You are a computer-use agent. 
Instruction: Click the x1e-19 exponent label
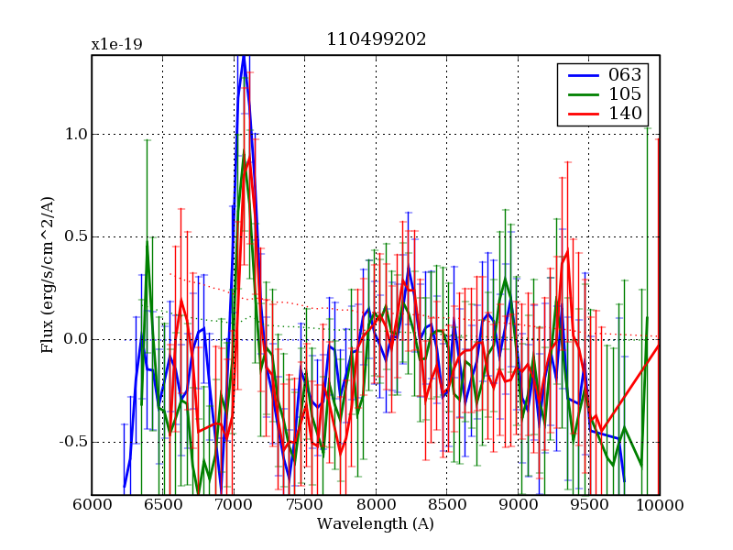[116, 44]
